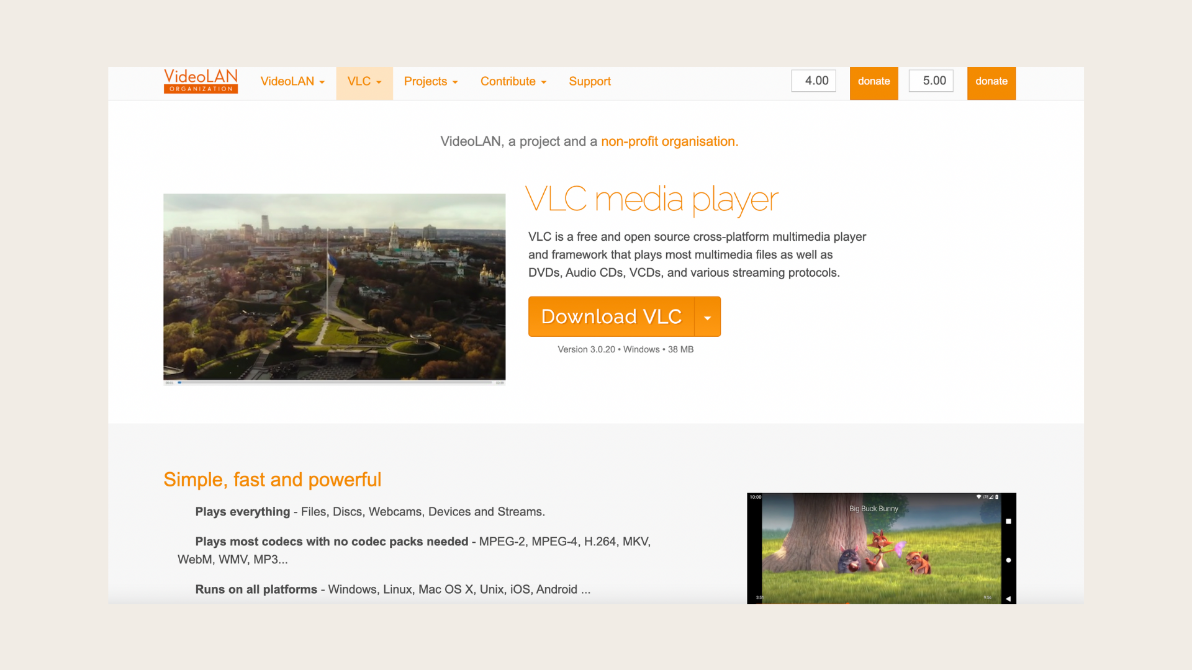Image resolution: width=1192 pixels, height=670 pixels.
Task: Select the square recents icon on the phone mockup
Action: click(x=1008, y=522)
